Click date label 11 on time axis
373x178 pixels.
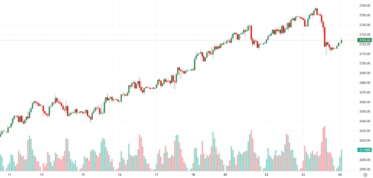click(x=10, y=175)
